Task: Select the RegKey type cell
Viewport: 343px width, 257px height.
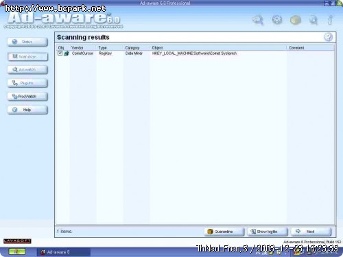Action: (x=105, y=53)
